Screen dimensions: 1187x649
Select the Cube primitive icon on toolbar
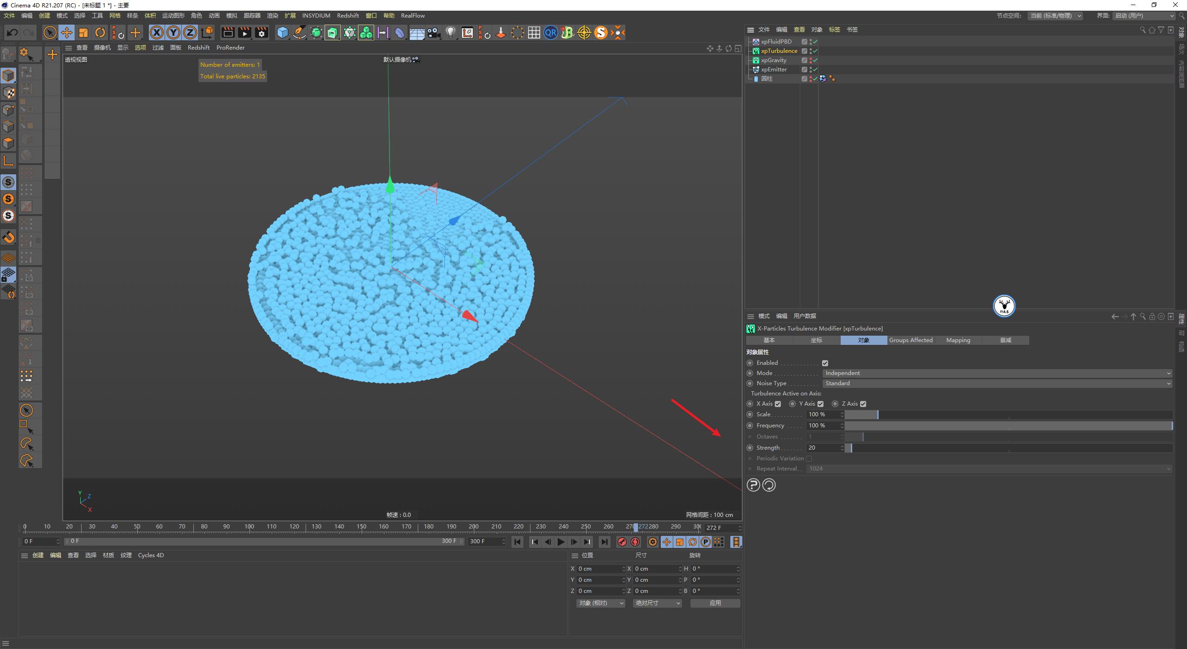282,32
